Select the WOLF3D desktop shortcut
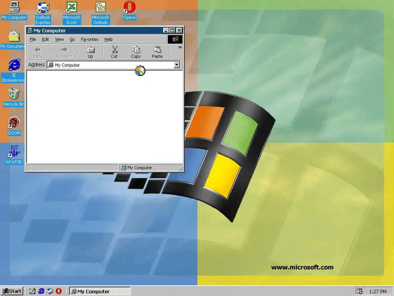This screenshot has width=394, height=296. click(x=14, y=155)
